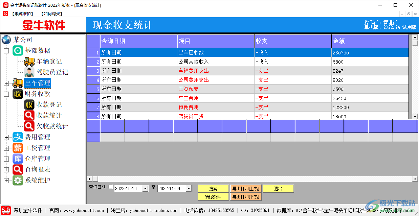Click the amount 122300 cell

tap(370, 107)
